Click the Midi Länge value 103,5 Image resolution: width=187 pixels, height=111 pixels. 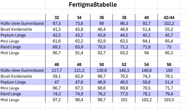pos(169,100)
